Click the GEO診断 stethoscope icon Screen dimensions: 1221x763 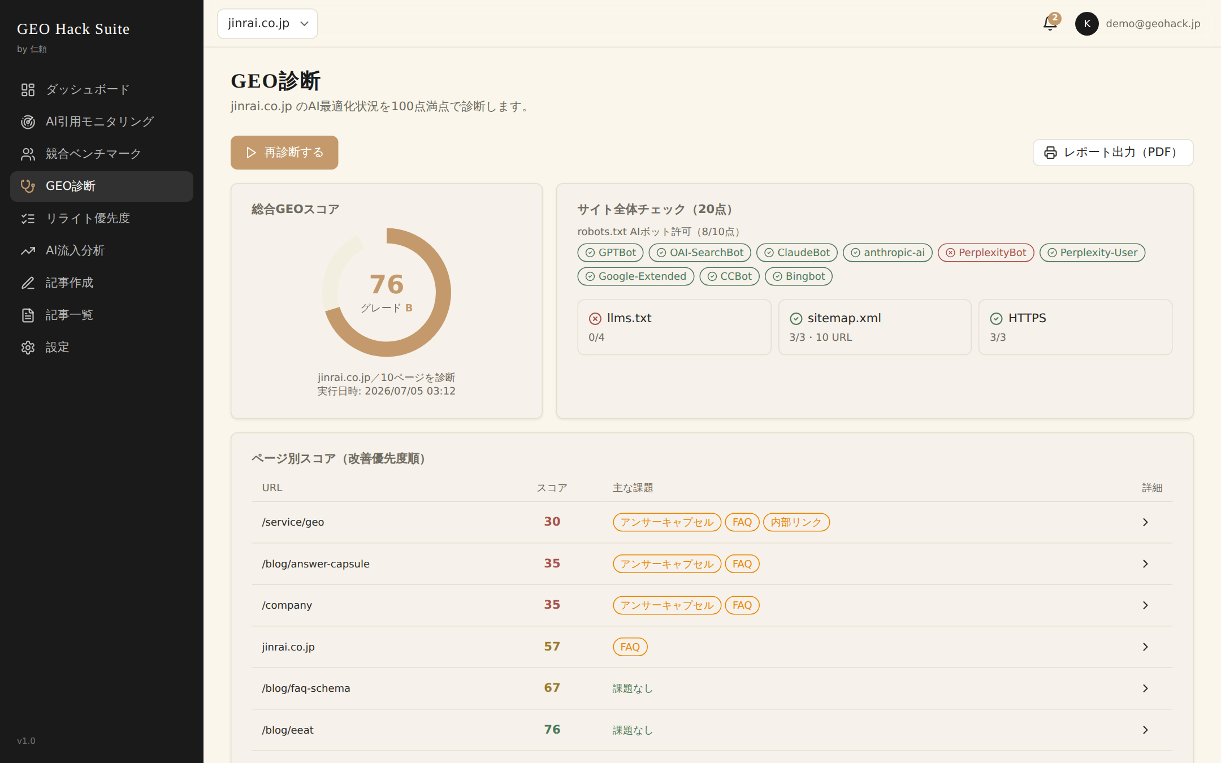[x=28, y=186]
